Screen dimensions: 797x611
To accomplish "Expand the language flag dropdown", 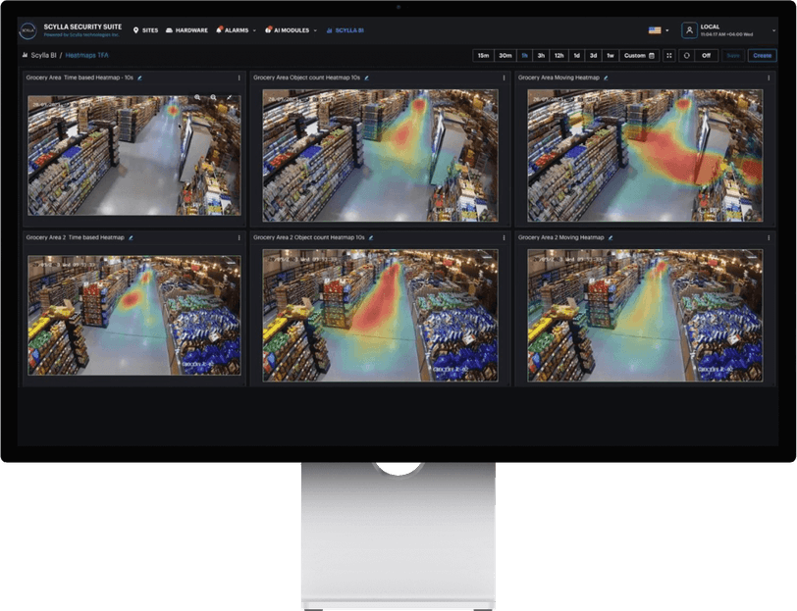I will [x=659, y=30].
